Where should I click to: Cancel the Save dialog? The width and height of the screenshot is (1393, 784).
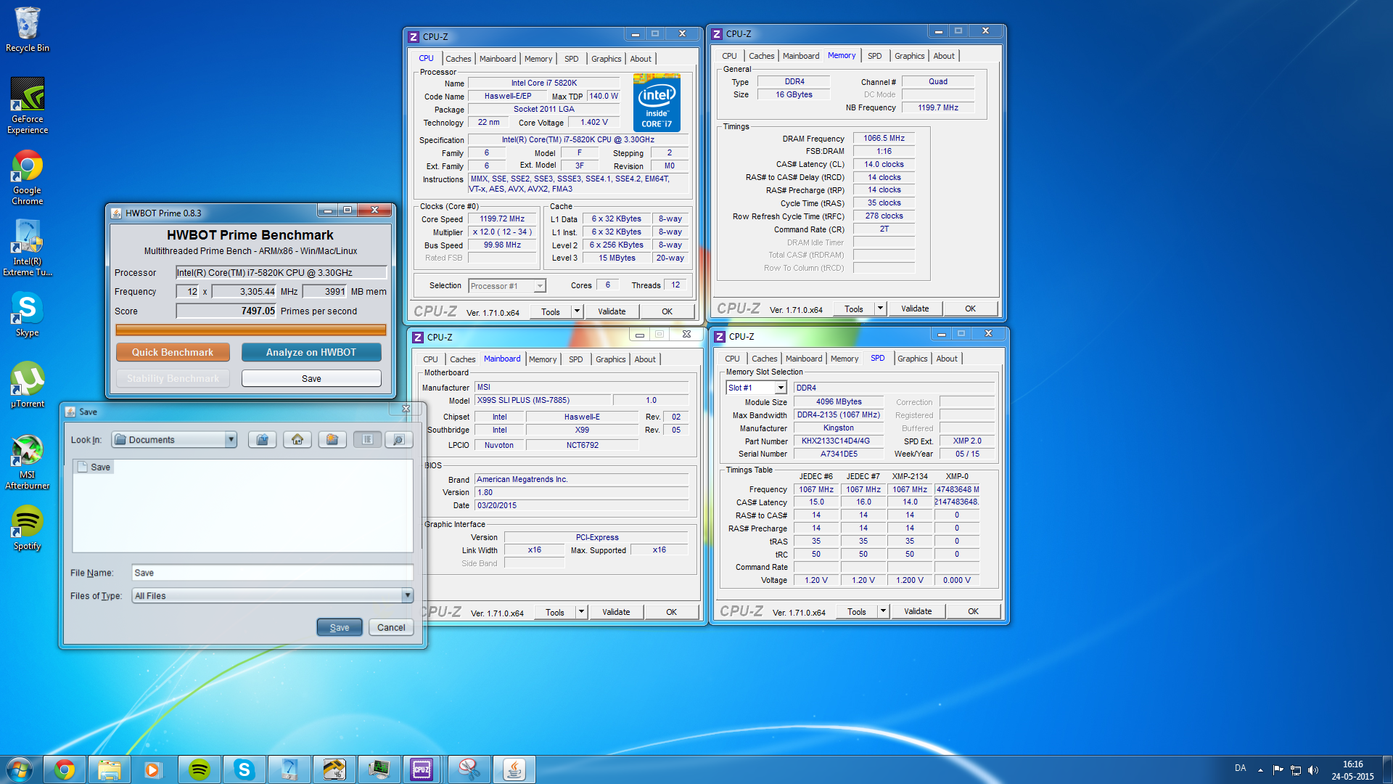click(391, 627)
